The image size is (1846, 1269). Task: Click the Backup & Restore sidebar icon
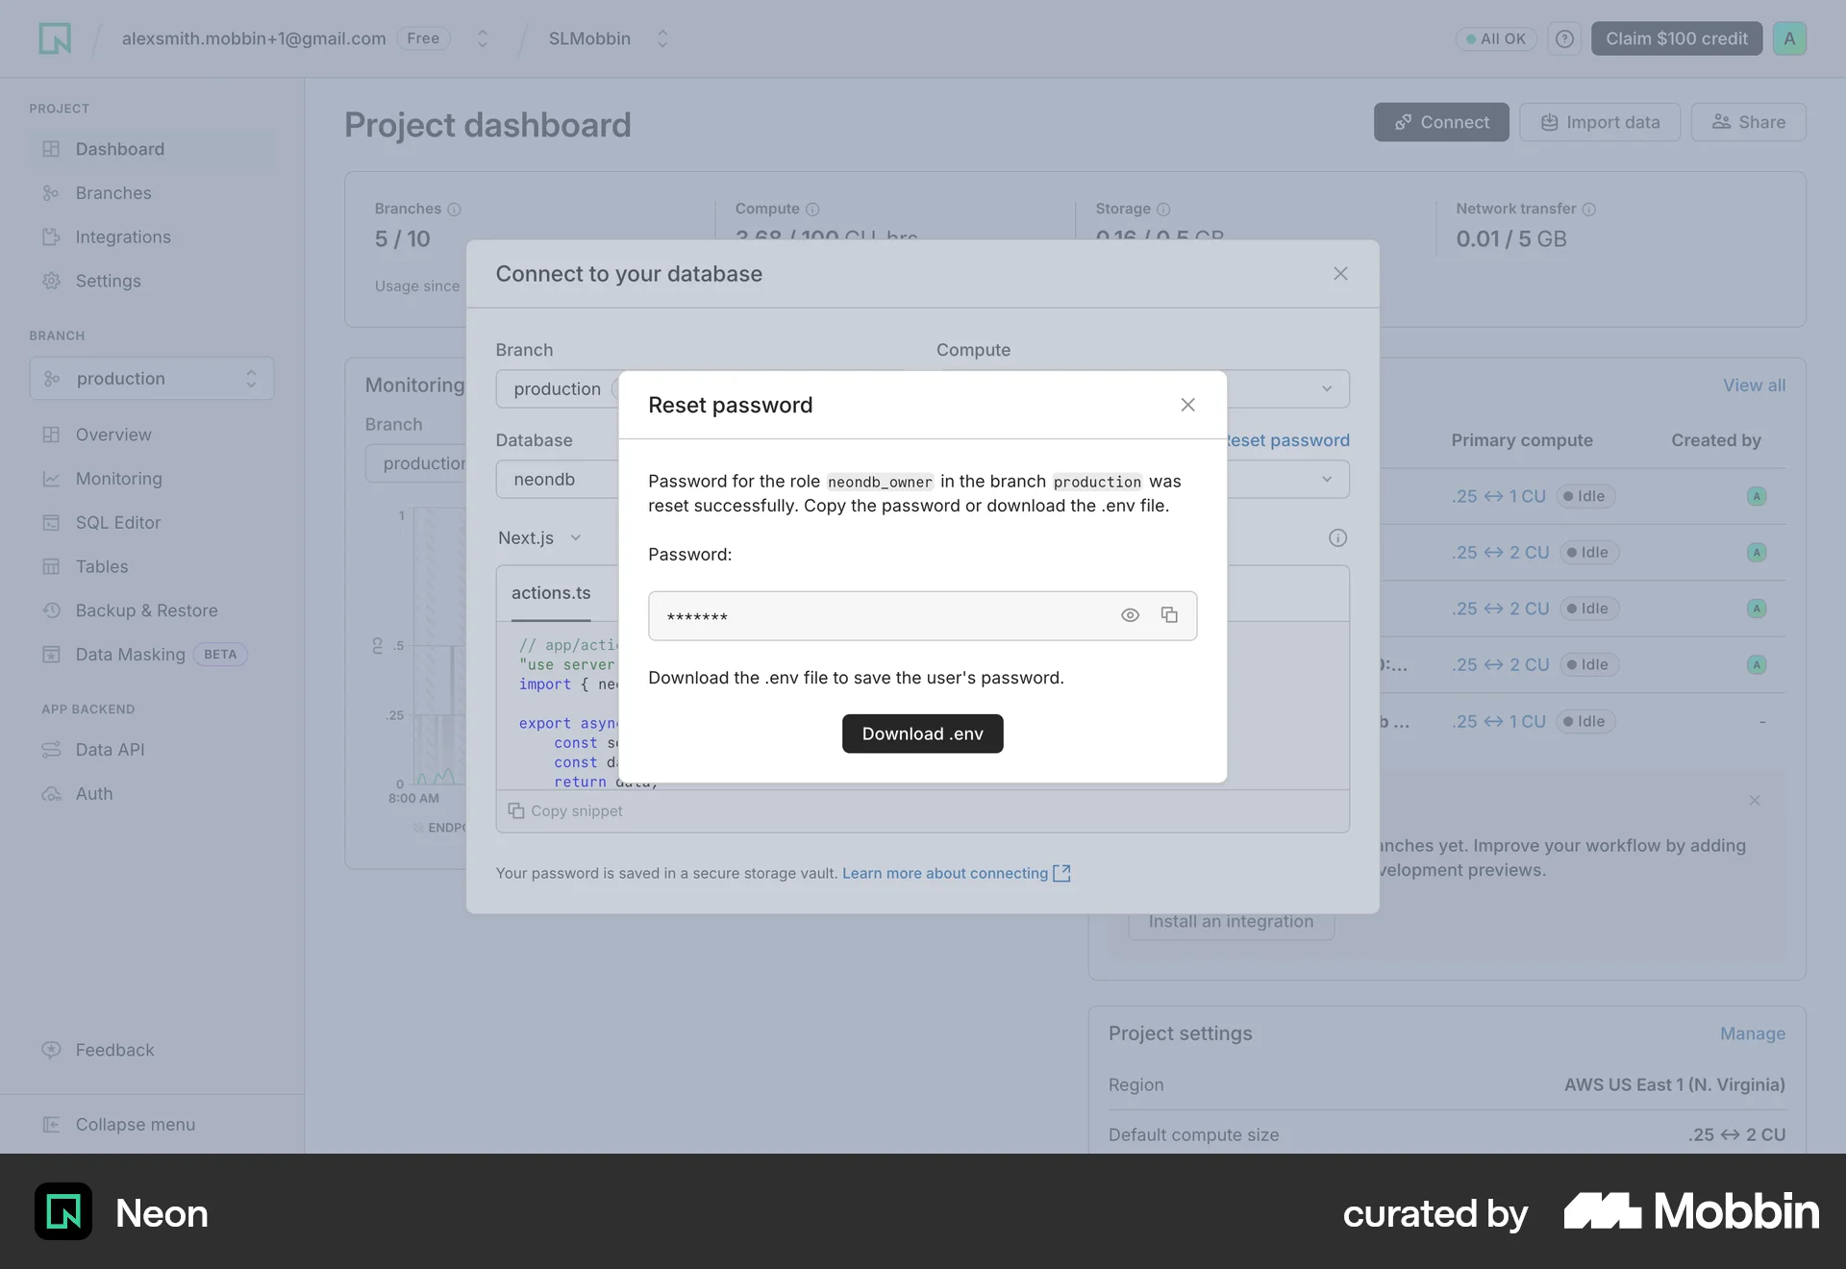click(x=51, y=610)
